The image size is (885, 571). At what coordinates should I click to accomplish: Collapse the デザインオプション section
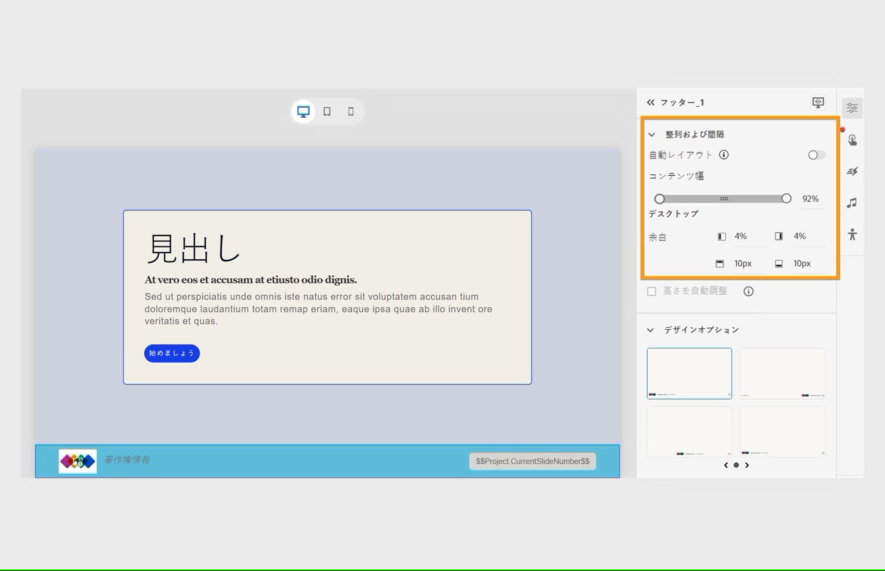click(650, 330)
